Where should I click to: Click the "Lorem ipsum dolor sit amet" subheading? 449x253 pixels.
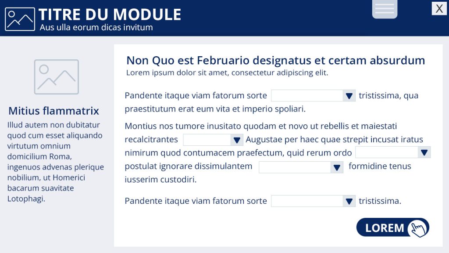pyautogui.click(x=227, y=72)
